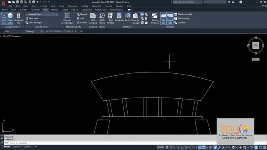The height and width of the screenshot is (150, 267).
Task: Click the New drawing quick-access icon
Action: [x=10, y=2]
